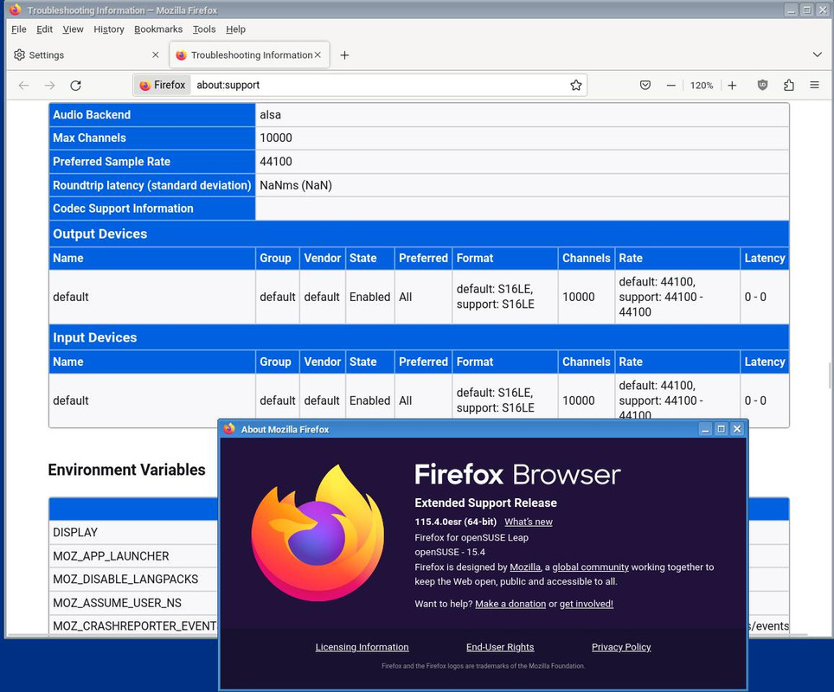Open the hamburger application menu
Viewport: 834px width, 692px height.
tap(814, 85)
